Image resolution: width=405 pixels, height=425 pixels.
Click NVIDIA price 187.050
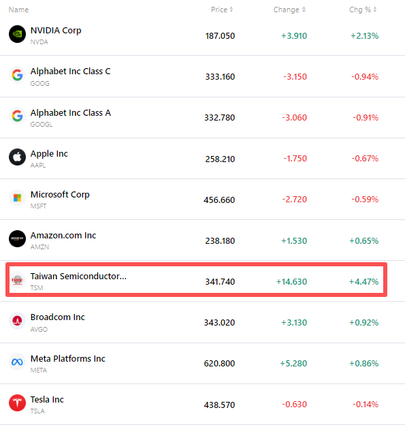(220, 36)
